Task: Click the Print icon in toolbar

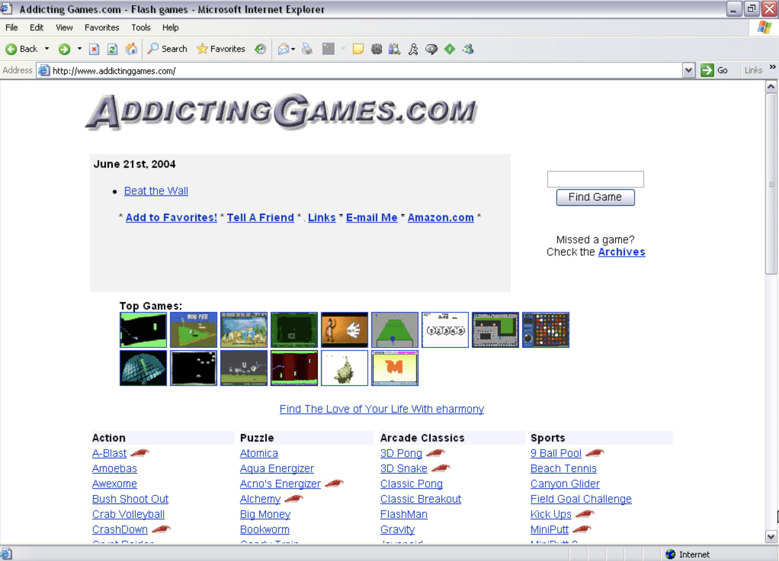Action: [307, 49]
